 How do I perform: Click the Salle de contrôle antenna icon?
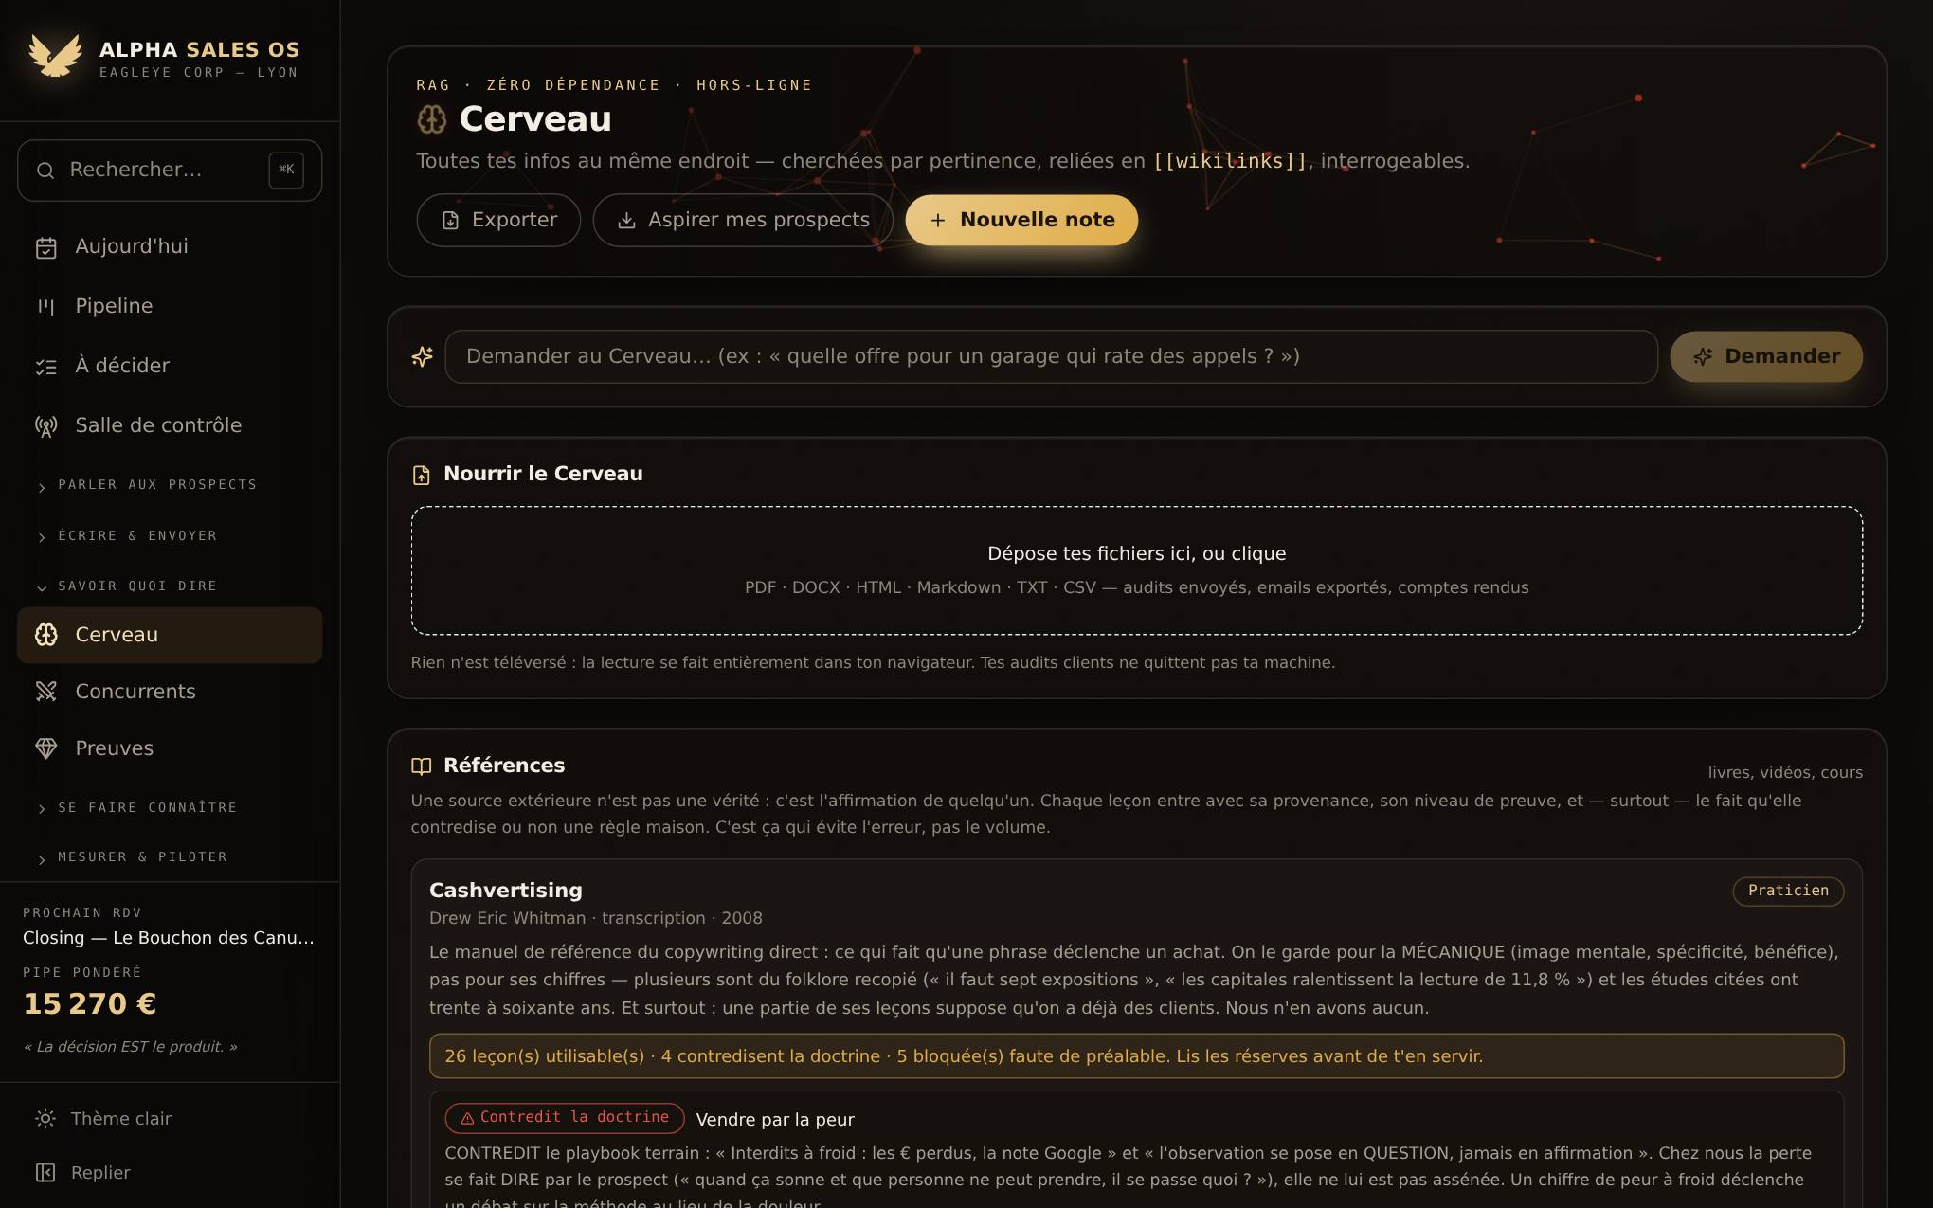46,426
